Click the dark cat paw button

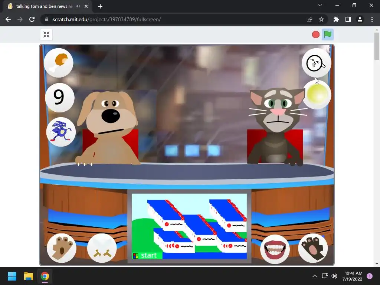coord(313,248)
